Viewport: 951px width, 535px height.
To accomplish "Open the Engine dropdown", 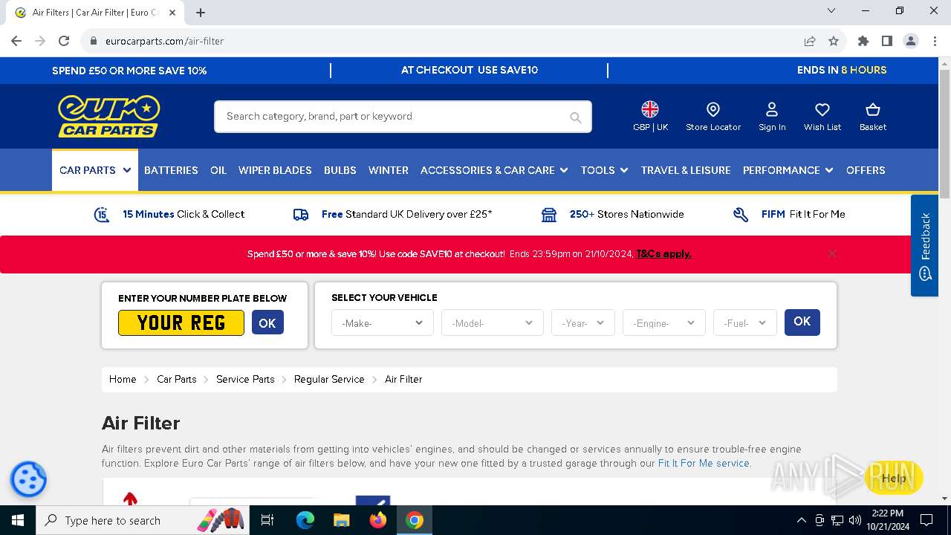I will (x=663, y=322).
